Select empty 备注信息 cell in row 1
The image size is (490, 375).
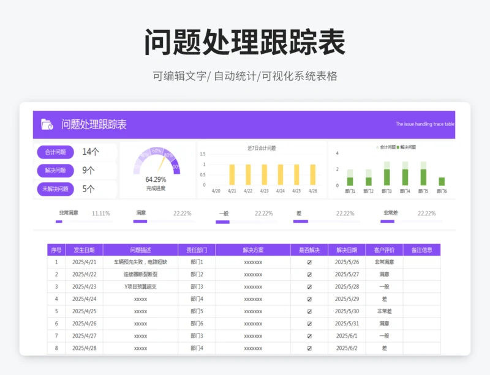point(422,262)
